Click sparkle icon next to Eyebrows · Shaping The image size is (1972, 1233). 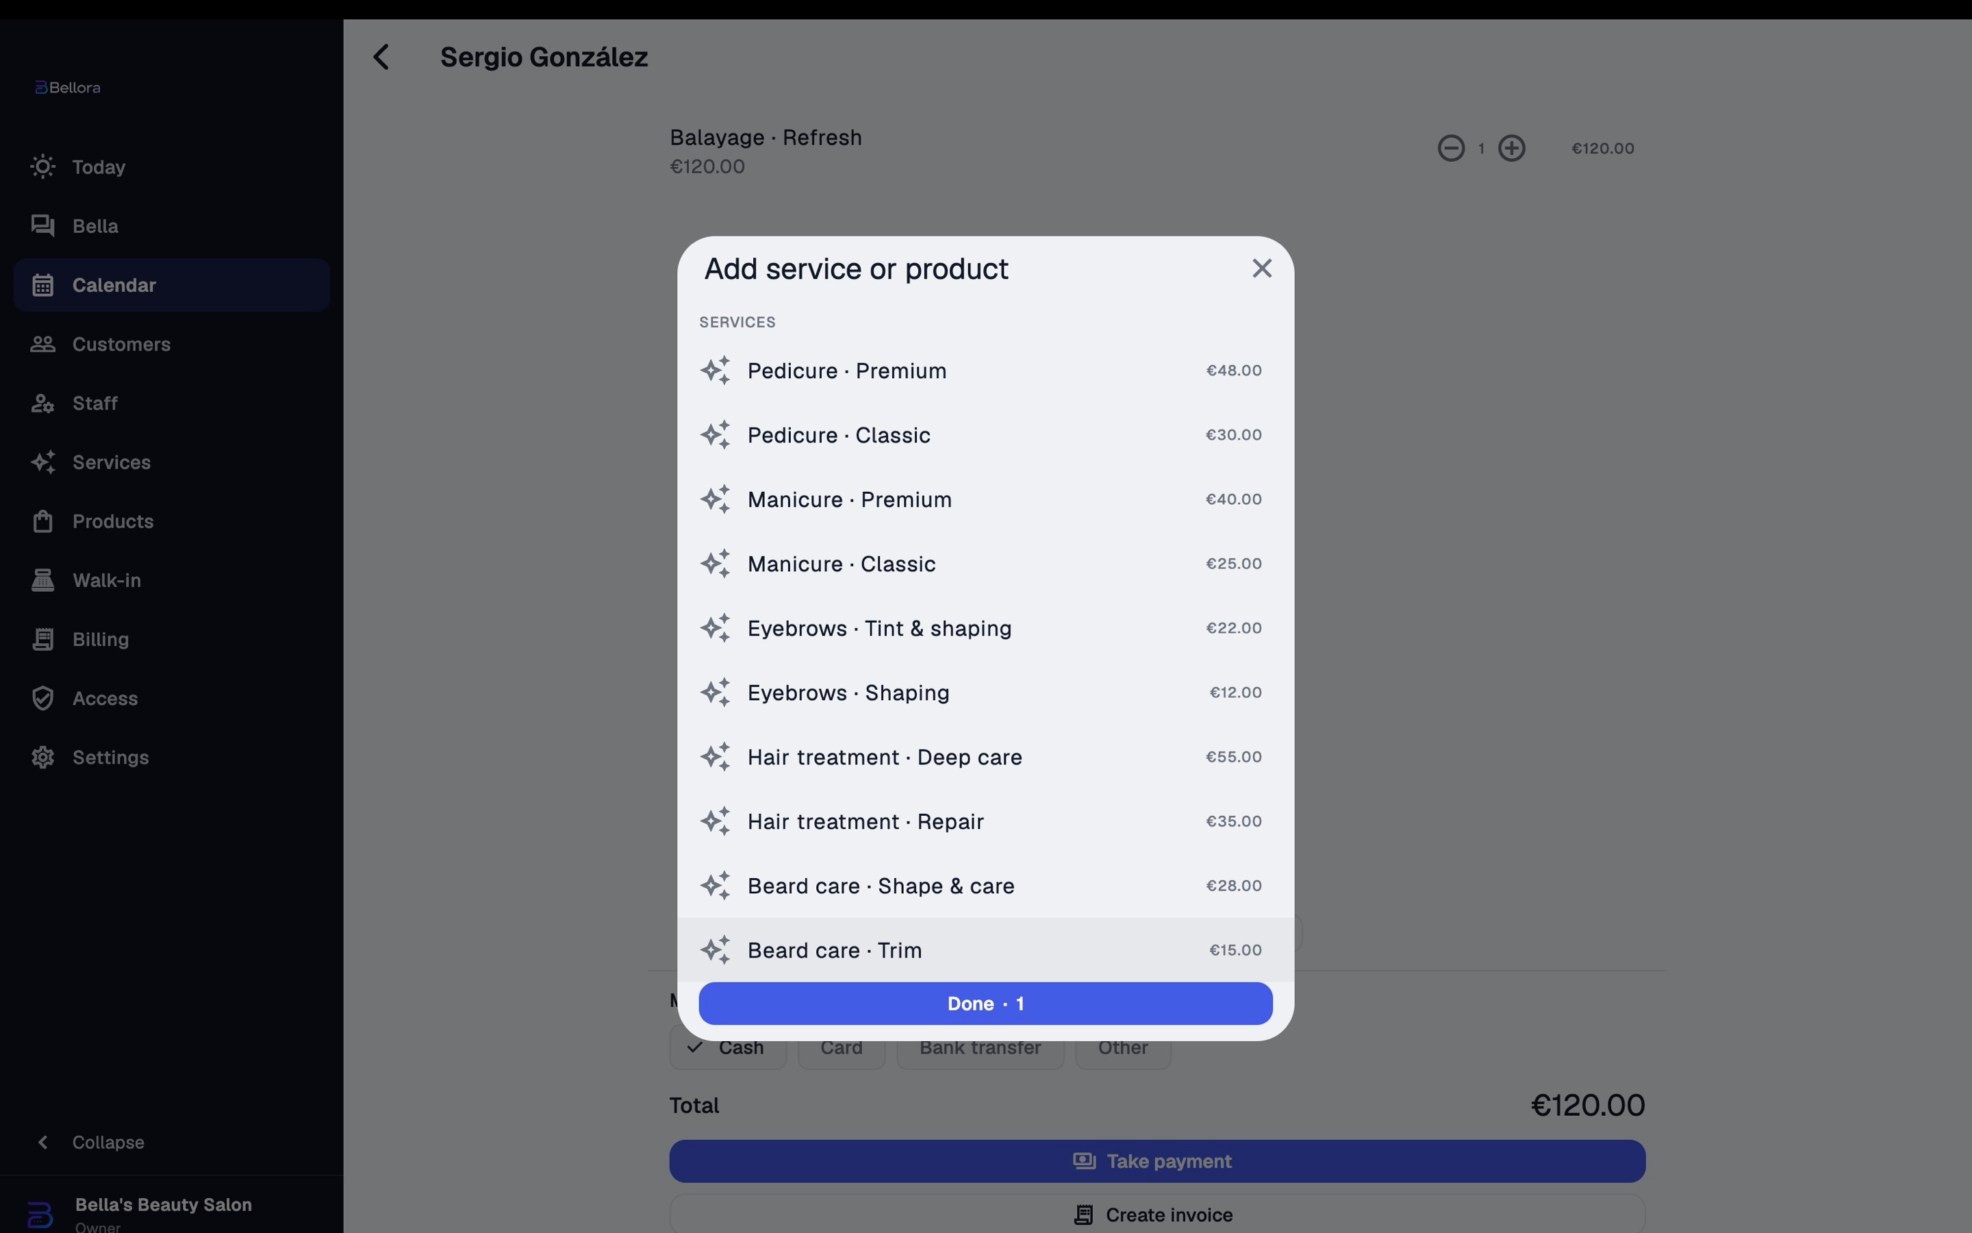pos(715,693)
